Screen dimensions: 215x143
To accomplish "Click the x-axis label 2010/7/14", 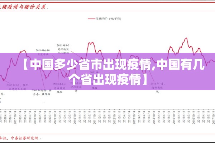I will click(70, 117).
